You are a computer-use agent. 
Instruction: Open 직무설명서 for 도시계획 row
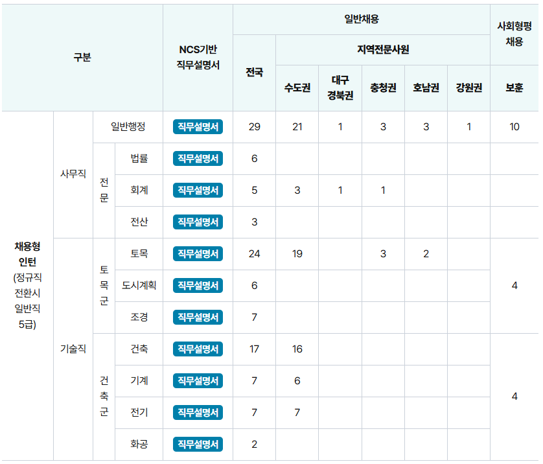198,286
